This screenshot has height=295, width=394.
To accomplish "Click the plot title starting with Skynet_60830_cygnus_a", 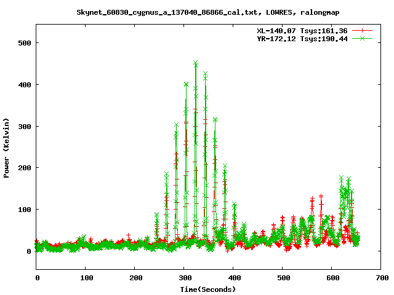I will (x=208, y=12).
